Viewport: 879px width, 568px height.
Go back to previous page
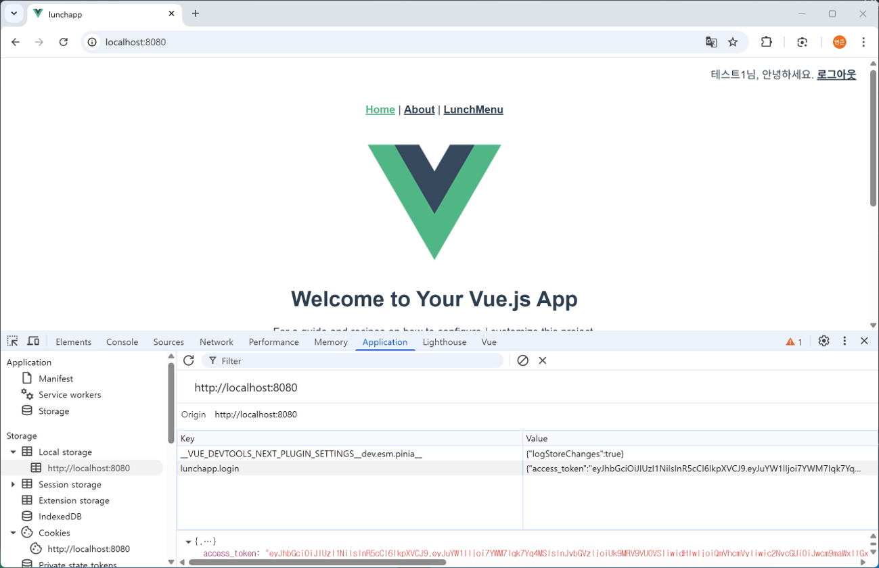coord(16,42)
